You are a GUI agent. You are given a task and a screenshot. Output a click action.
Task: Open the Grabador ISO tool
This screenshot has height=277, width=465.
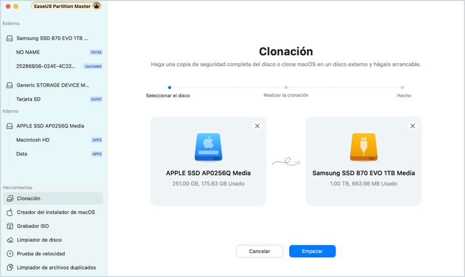[53, 226]
